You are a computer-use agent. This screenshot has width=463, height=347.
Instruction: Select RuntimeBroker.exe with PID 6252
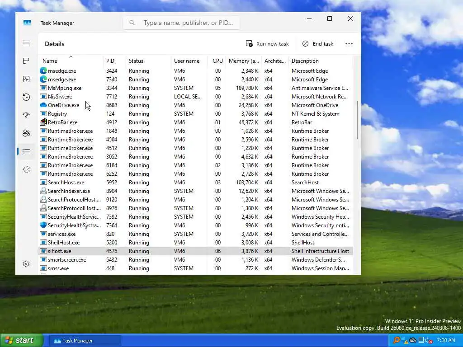coord(196,173)
